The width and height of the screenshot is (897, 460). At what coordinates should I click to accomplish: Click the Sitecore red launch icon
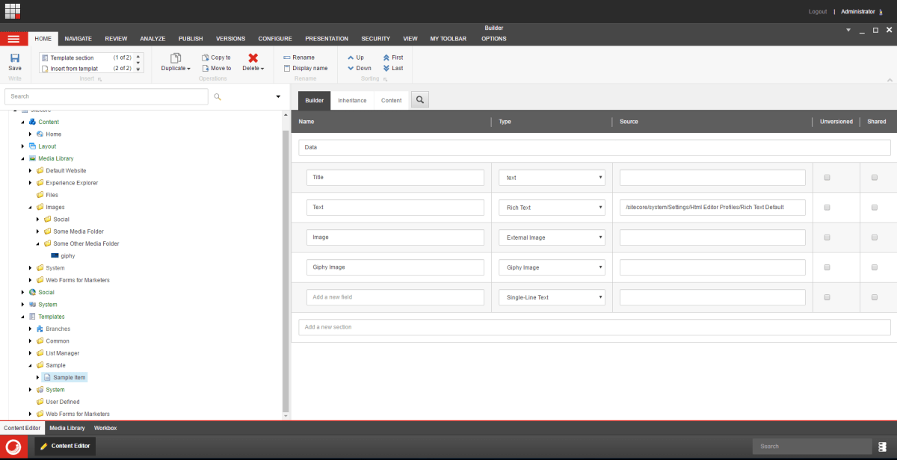pyautogui.click(x=13, y=447)
